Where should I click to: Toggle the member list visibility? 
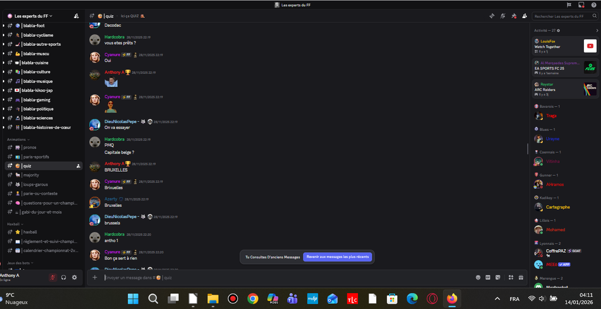click(524, 16)
